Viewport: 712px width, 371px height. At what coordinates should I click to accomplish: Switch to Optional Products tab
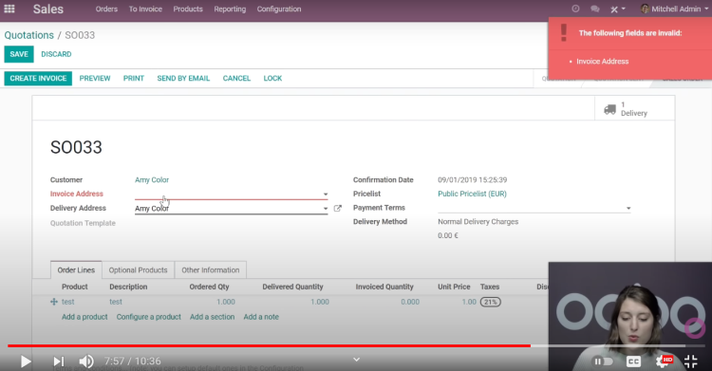pyautogui.click(x=138, y=269)
